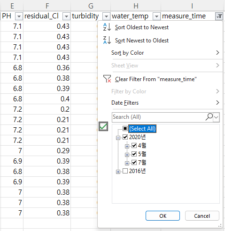This screenshot has width=225, height=231.
Task: Dismiss the filter menu with Cancel
Action: tap(202, 216)
